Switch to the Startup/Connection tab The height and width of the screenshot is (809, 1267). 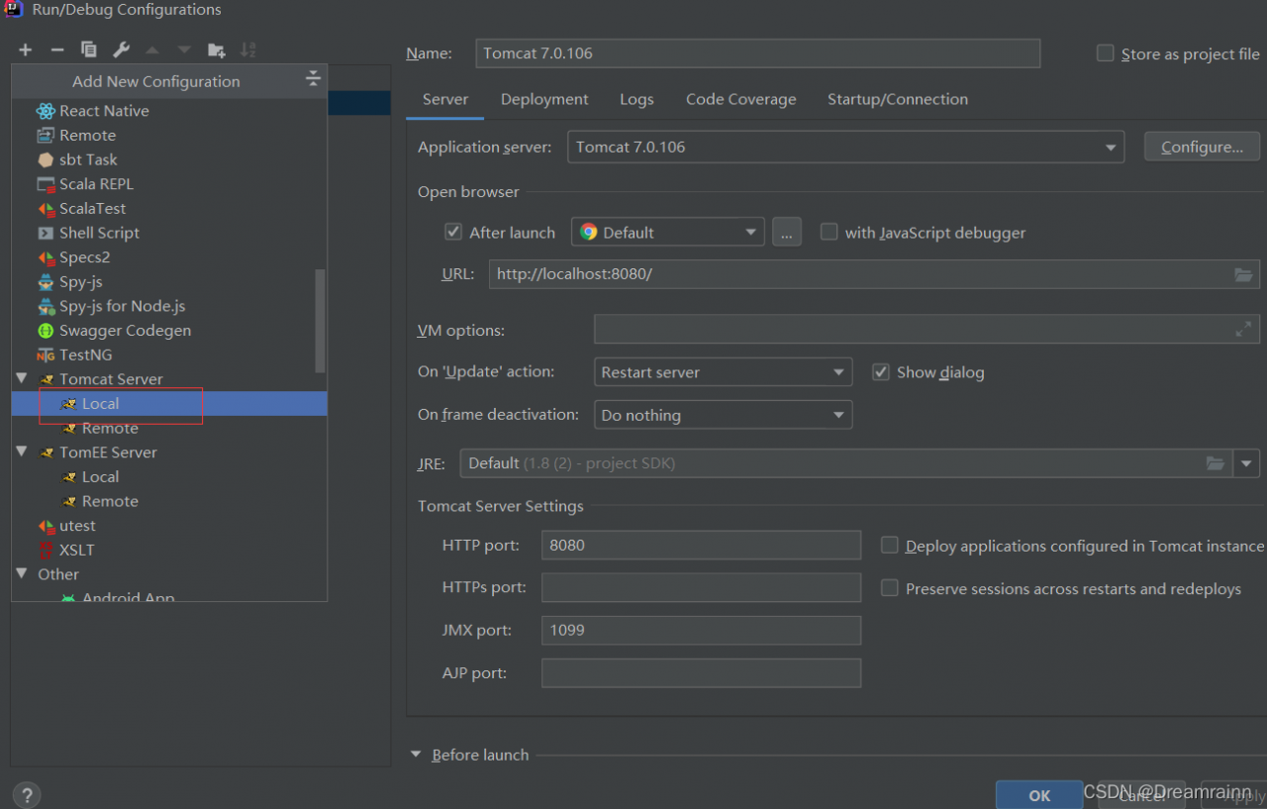tap(898, 99)
